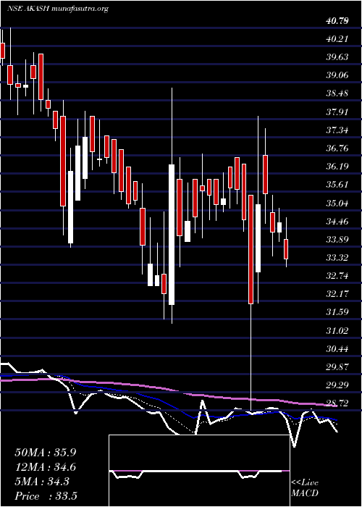Click the 39.63 price axis label
This screenshot has height=507, width=362.
[337, 57]
